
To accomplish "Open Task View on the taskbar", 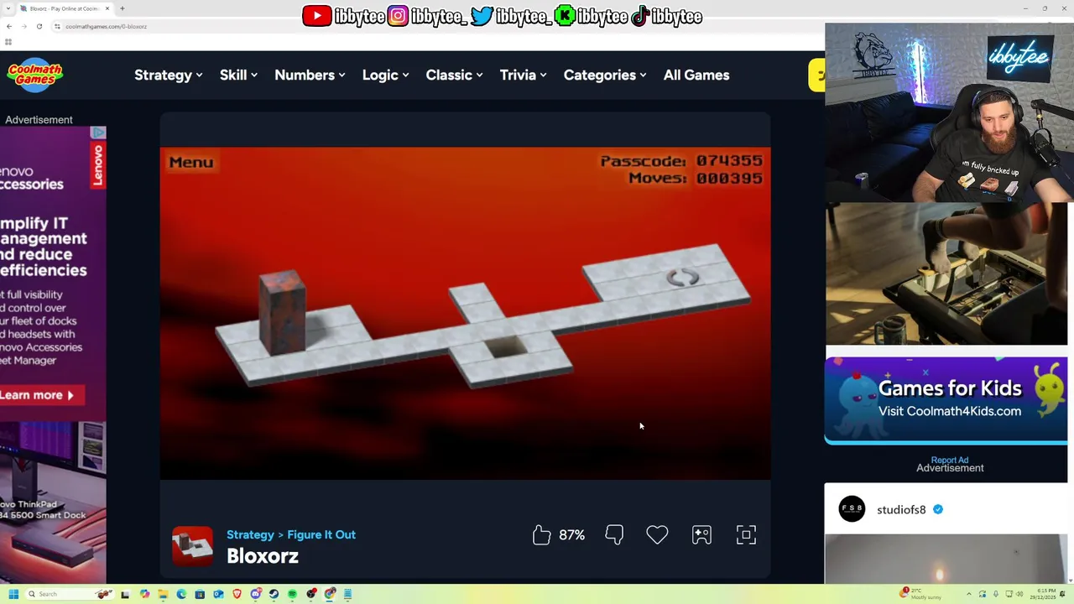I will pos(125,594).
